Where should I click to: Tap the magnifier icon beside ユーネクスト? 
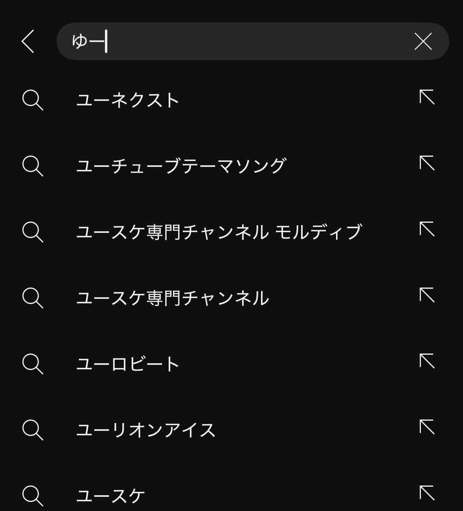[33, 100]
